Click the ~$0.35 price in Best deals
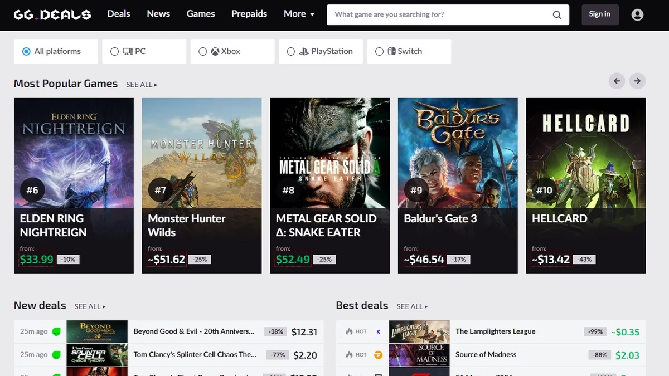 [625, 332]
